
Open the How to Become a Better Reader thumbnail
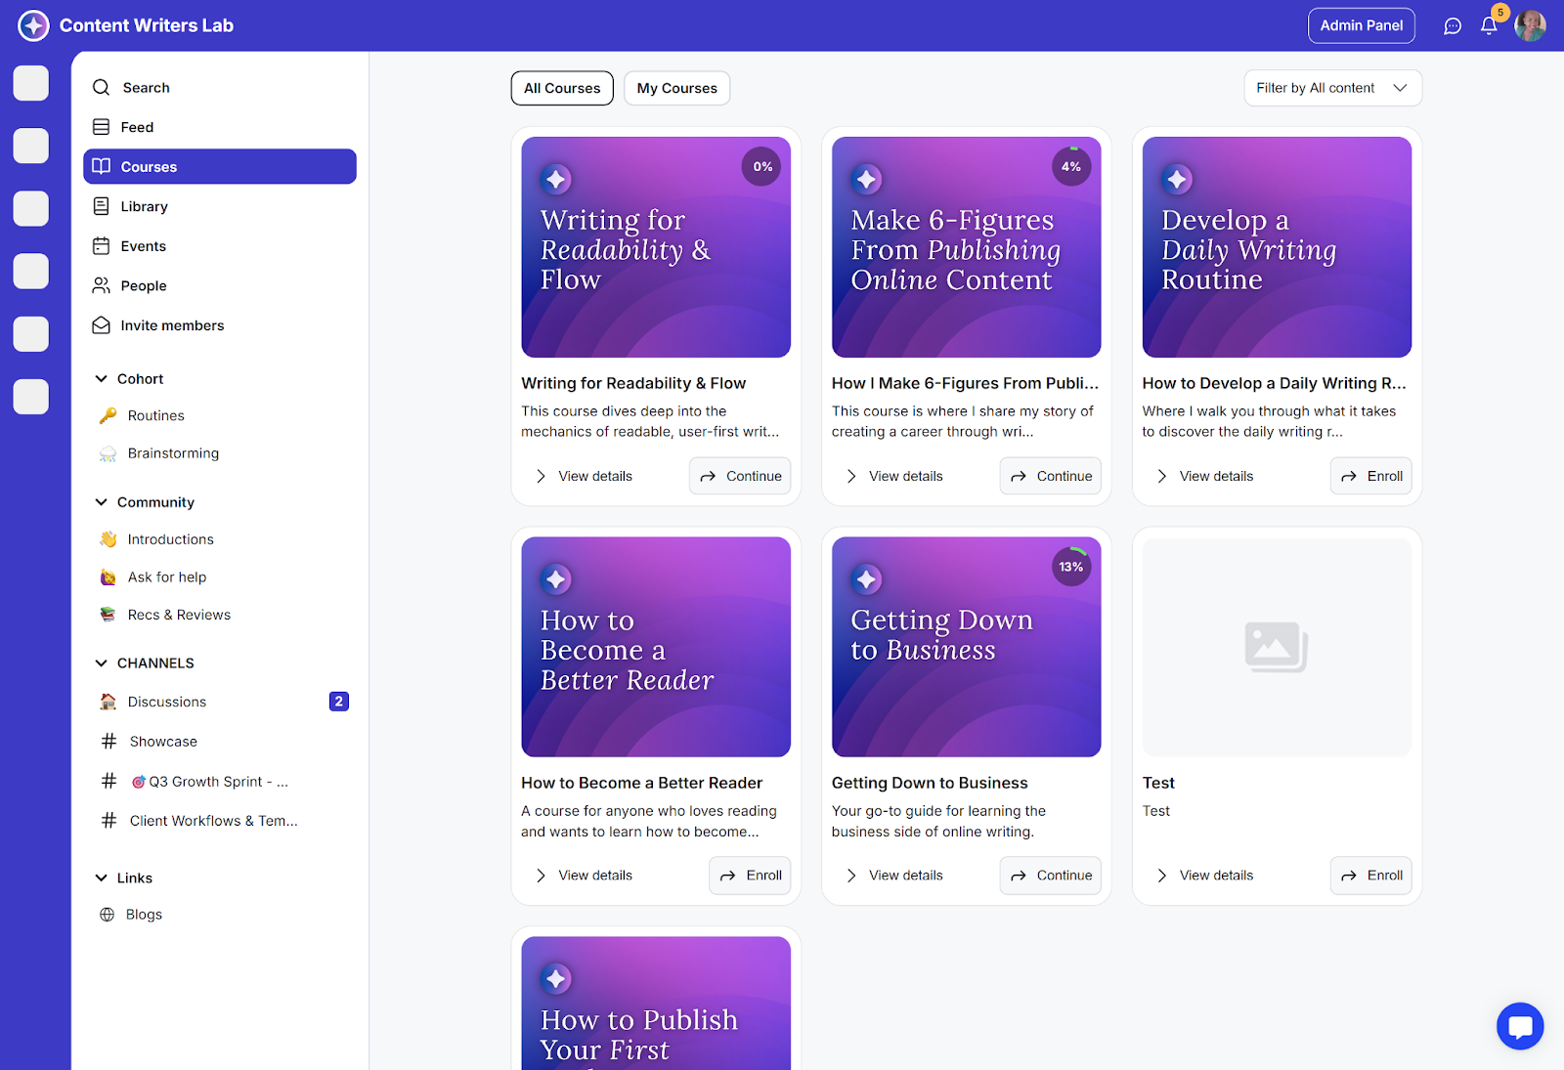pyautogui.click(x=656, y=647)
